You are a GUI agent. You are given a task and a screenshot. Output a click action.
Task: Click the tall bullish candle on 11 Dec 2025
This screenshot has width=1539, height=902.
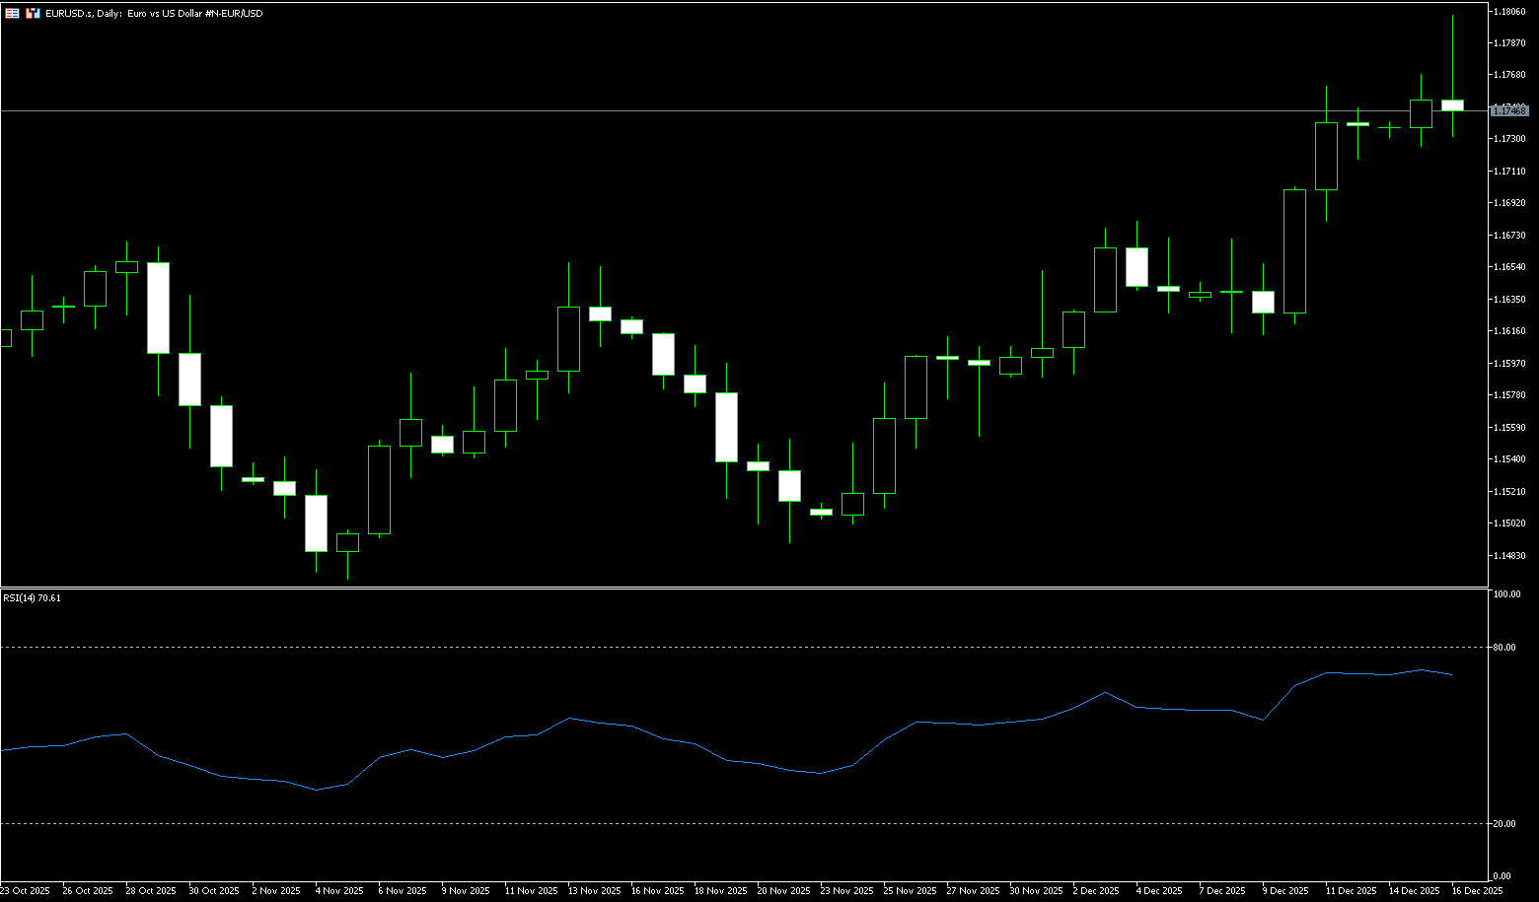click(x=1326, y=156)
